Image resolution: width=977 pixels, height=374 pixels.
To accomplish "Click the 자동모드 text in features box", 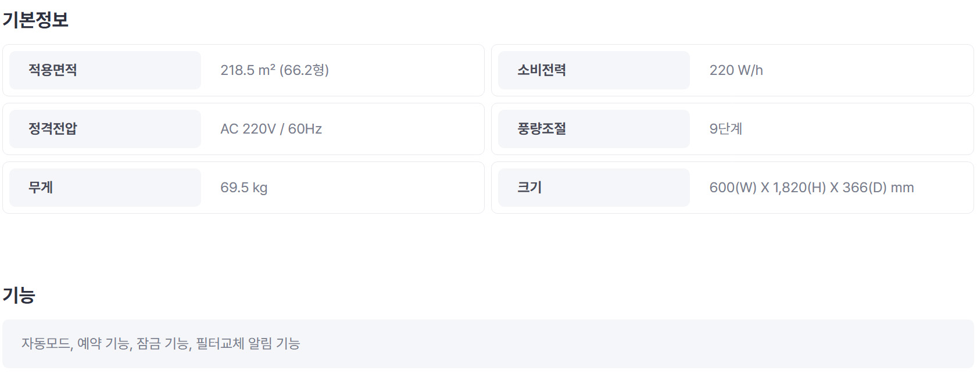I will 46,344.
